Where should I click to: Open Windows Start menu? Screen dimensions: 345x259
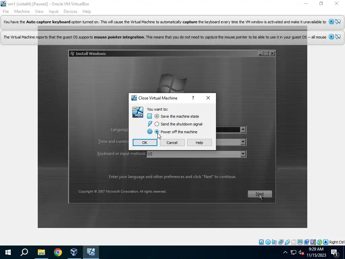coord(8,252)
